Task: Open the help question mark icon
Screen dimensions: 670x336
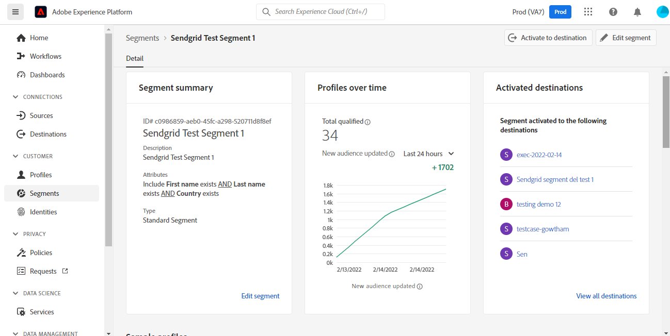Action: click(613, 12)
